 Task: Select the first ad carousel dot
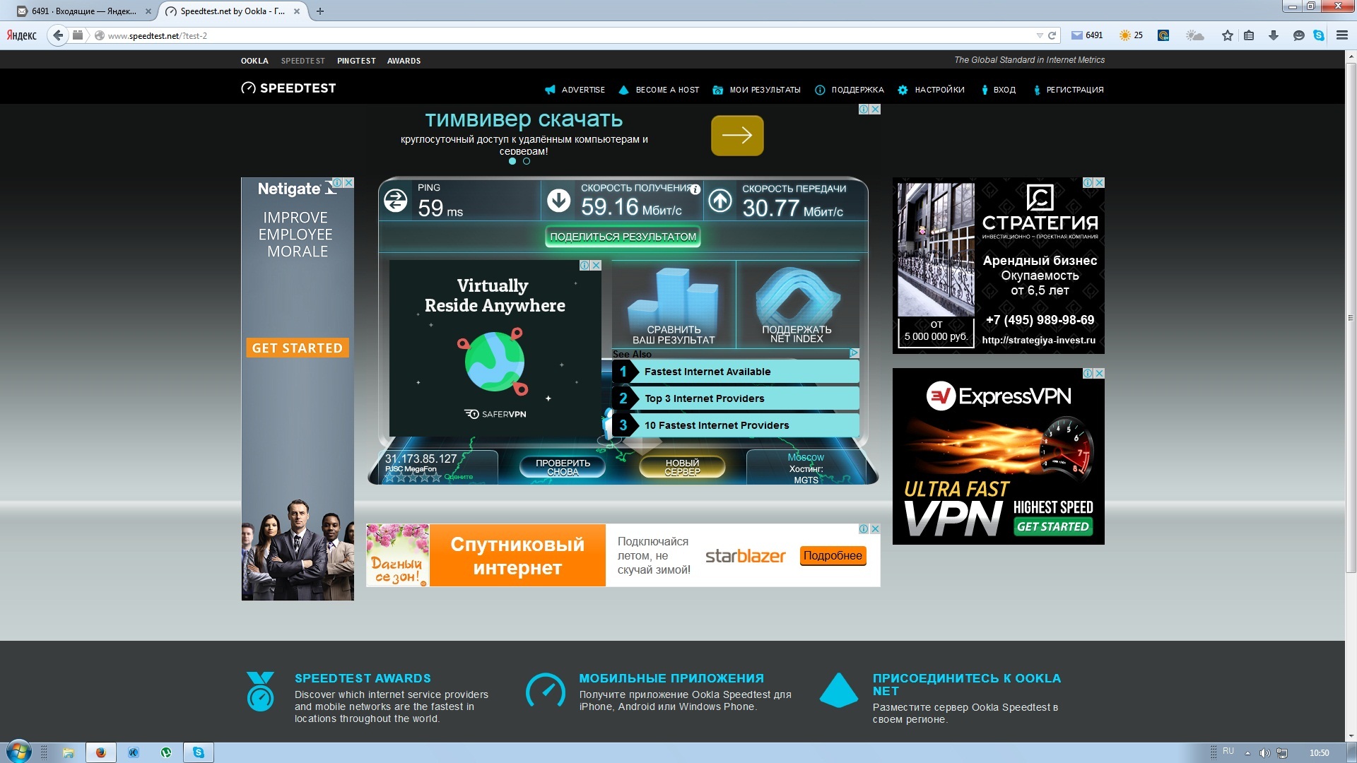512,161
